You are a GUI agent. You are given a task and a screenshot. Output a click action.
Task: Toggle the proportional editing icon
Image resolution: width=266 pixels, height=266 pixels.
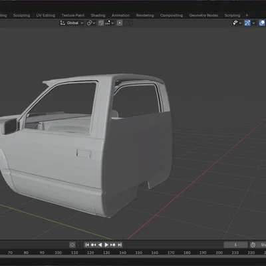point(120,23)
